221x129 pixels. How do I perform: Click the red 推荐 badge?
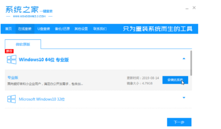click(x=10, y=51)
